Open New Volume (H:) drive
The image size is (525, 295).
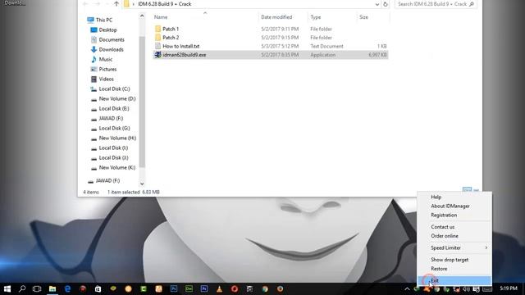[117, 138]
